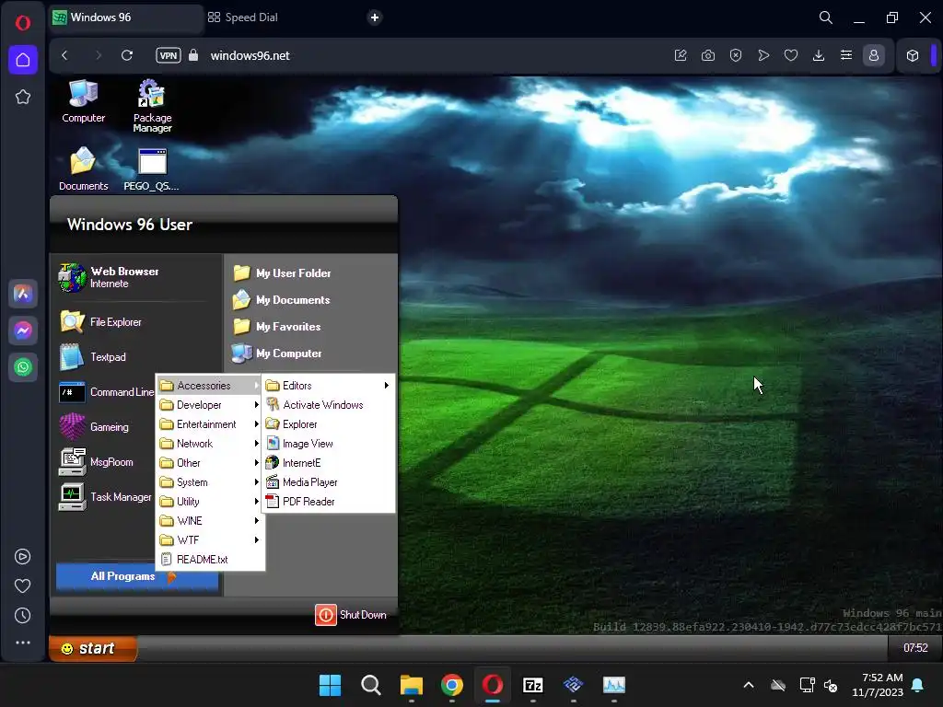Expand the Utility programs folder
Screen dimensions: 943x707
(x=209, y=501)
